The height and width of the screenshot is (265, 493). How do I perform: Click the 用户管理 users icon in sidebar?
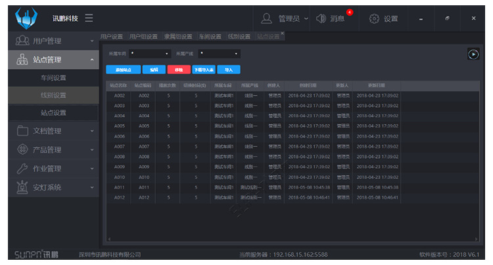coord(21,41)
